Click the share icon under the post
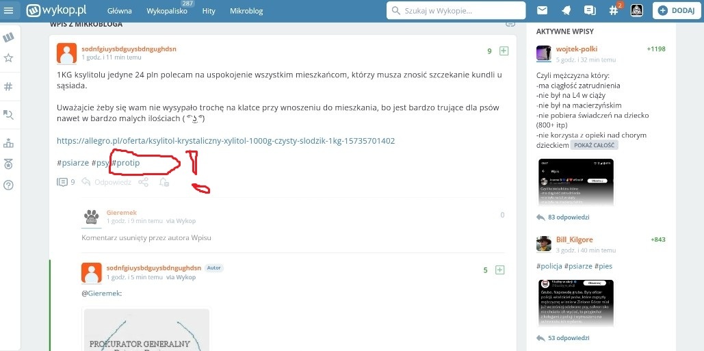The width and height of the screenshot is (704, 351). [x=144, y=182]
